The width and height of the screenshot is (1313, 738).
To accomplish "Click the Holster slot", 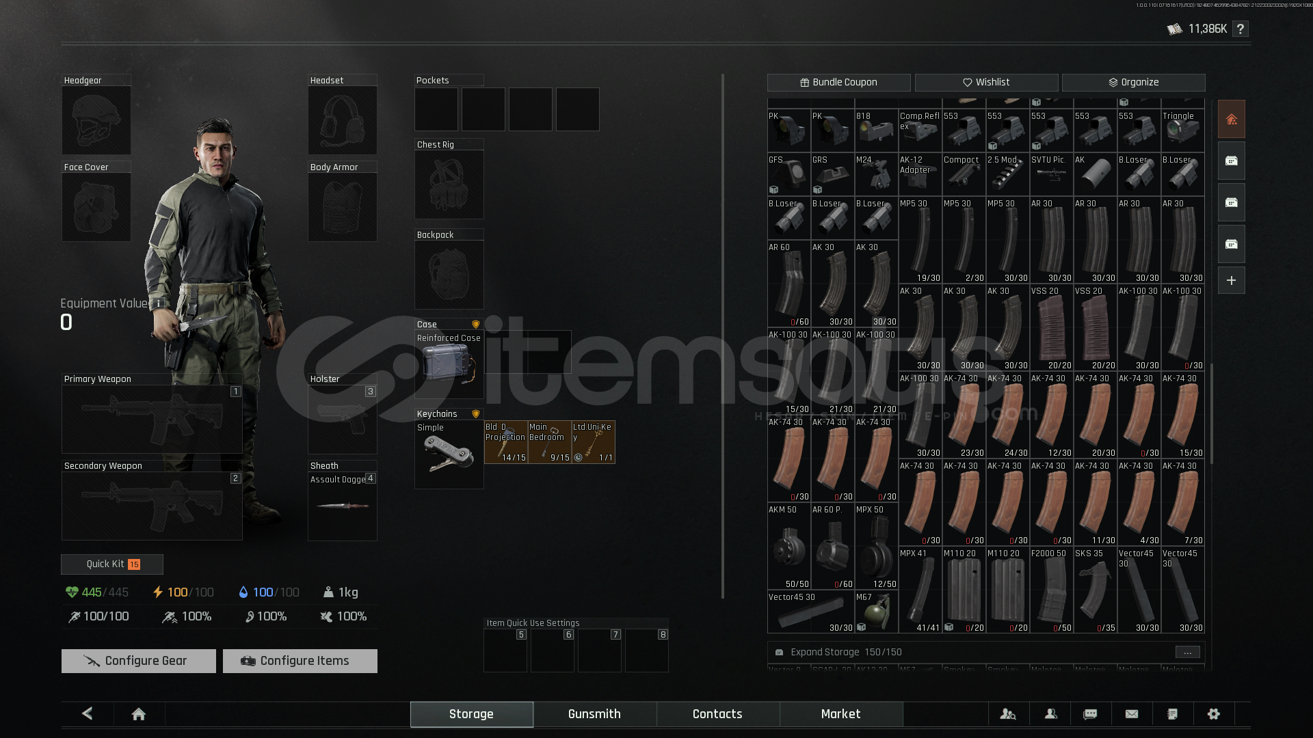I will 343,419.
